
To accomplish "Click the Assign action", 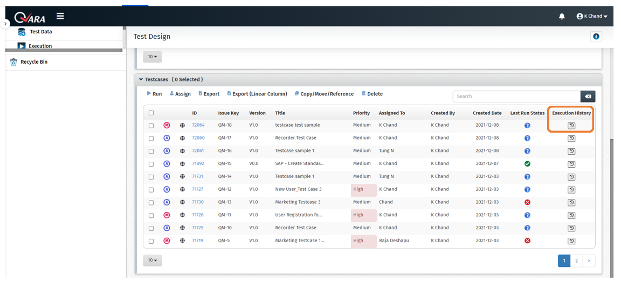I will point(180,94).
